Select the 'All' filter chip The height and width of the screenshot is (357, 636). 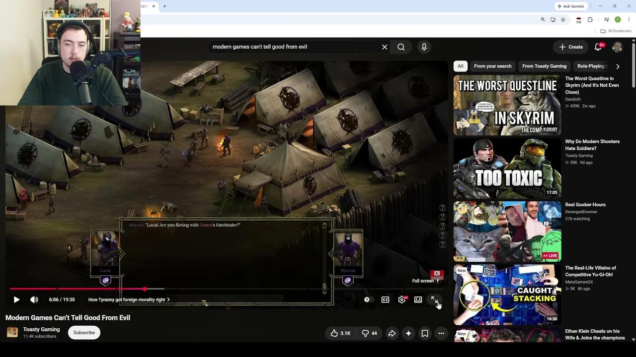[x=461, y=66]
